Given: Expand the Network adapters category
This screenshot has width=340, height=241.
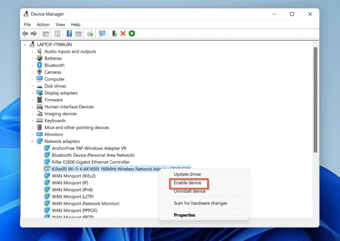Looking at the screenshot, I should point(32,141).
